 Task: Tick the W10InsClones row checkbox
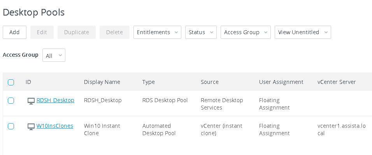[11, 126]
